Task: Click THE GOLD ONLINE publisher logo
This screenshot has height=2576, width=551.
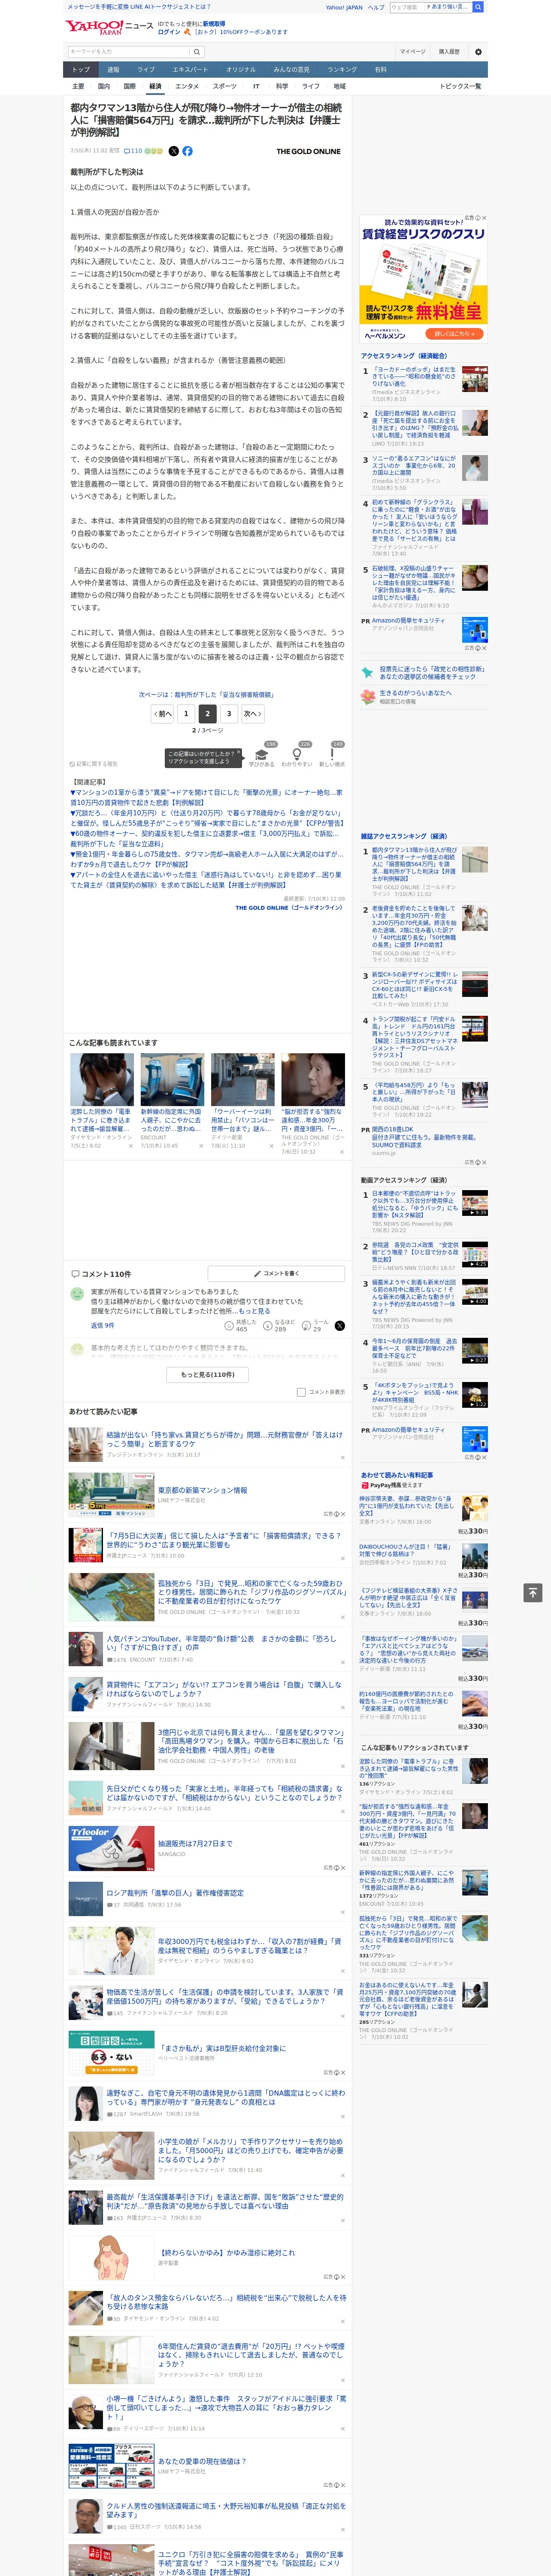Action: point(308,151)
